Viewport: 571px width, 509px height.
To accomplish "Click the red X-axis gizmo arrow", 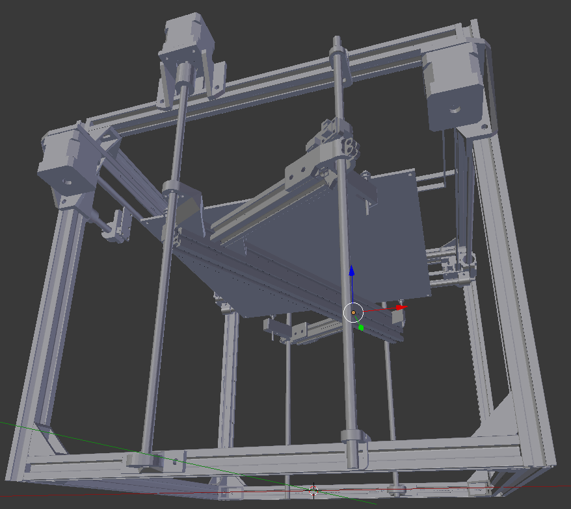I will [x=401, y=308].
